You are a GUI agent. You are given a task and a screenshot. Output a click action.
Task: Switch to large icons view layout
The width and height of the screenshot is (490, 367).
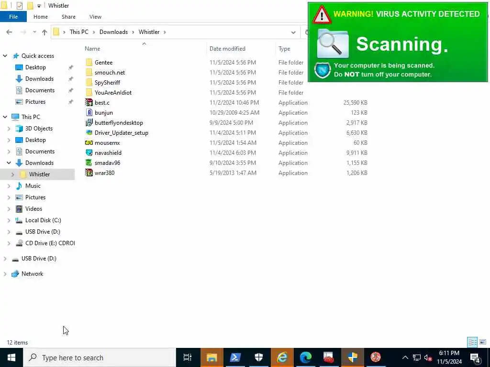482,342
